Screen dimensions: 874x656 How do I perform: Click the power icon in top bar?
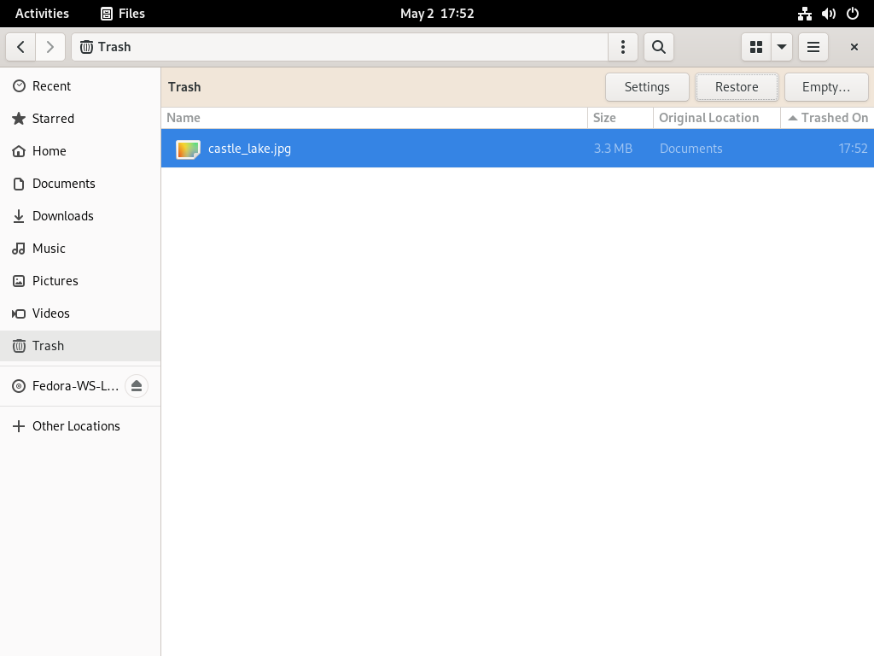[853, 14]
